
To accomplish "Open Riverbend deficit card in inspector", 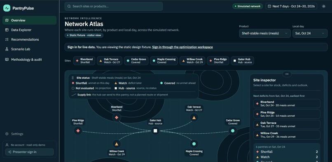I will [287, 104].
